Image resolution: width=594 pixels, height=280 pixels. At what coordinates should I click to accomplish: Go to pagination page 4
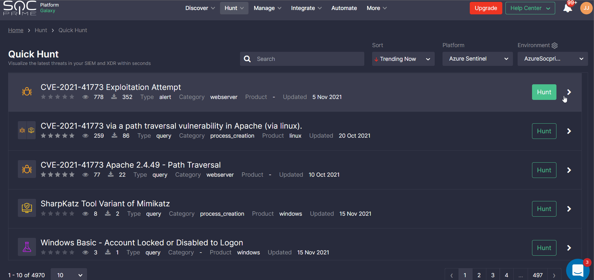click(x=506, y=275)
